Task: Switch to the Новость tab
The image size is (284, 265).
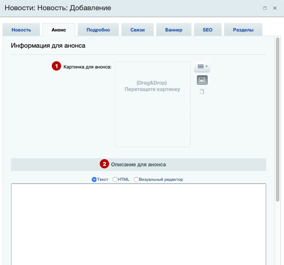Action: [x=21, y=30]
